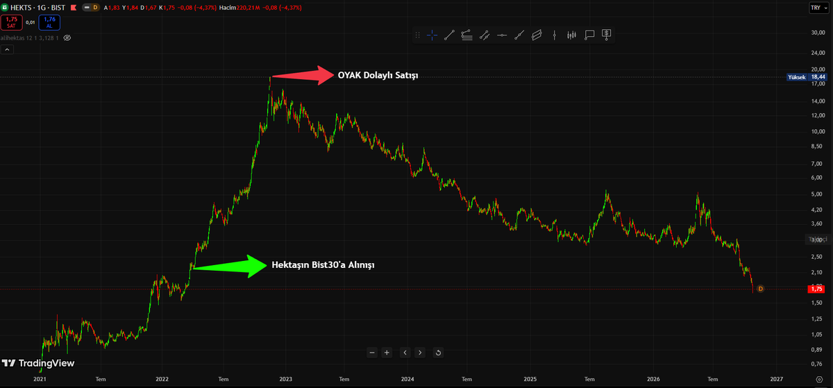Viewport: 833px width, 388px height.
Task: Move chart right with arrow button
Action: (x=420, y=353)
